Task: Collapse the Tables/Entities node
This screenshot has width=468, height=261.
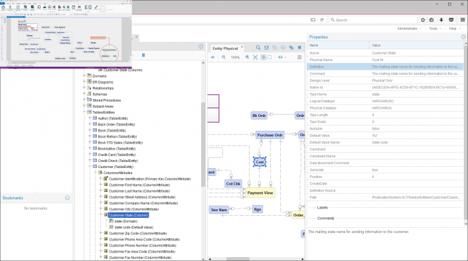Action: point(84,112)
